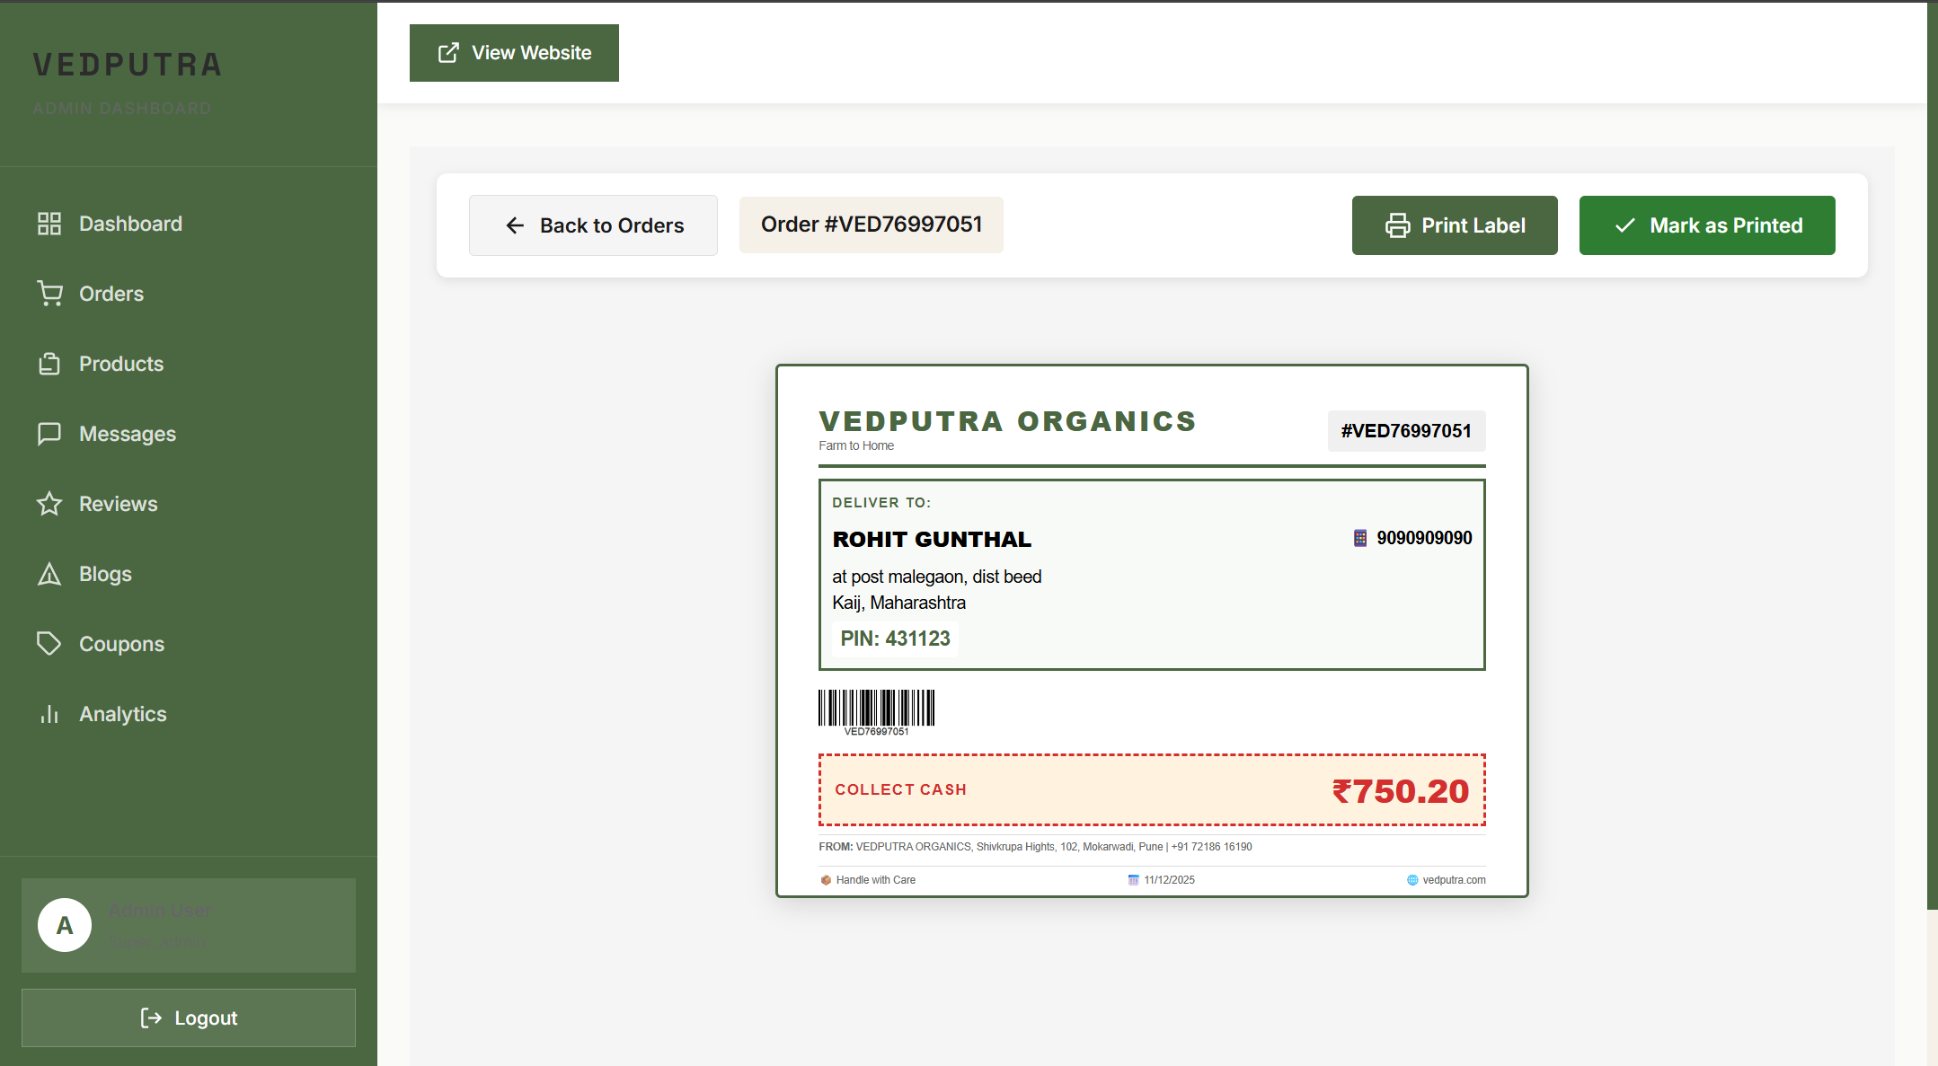The image size is (1938, 1066).
Task: Go to the Analytics section
Action: 122,714
